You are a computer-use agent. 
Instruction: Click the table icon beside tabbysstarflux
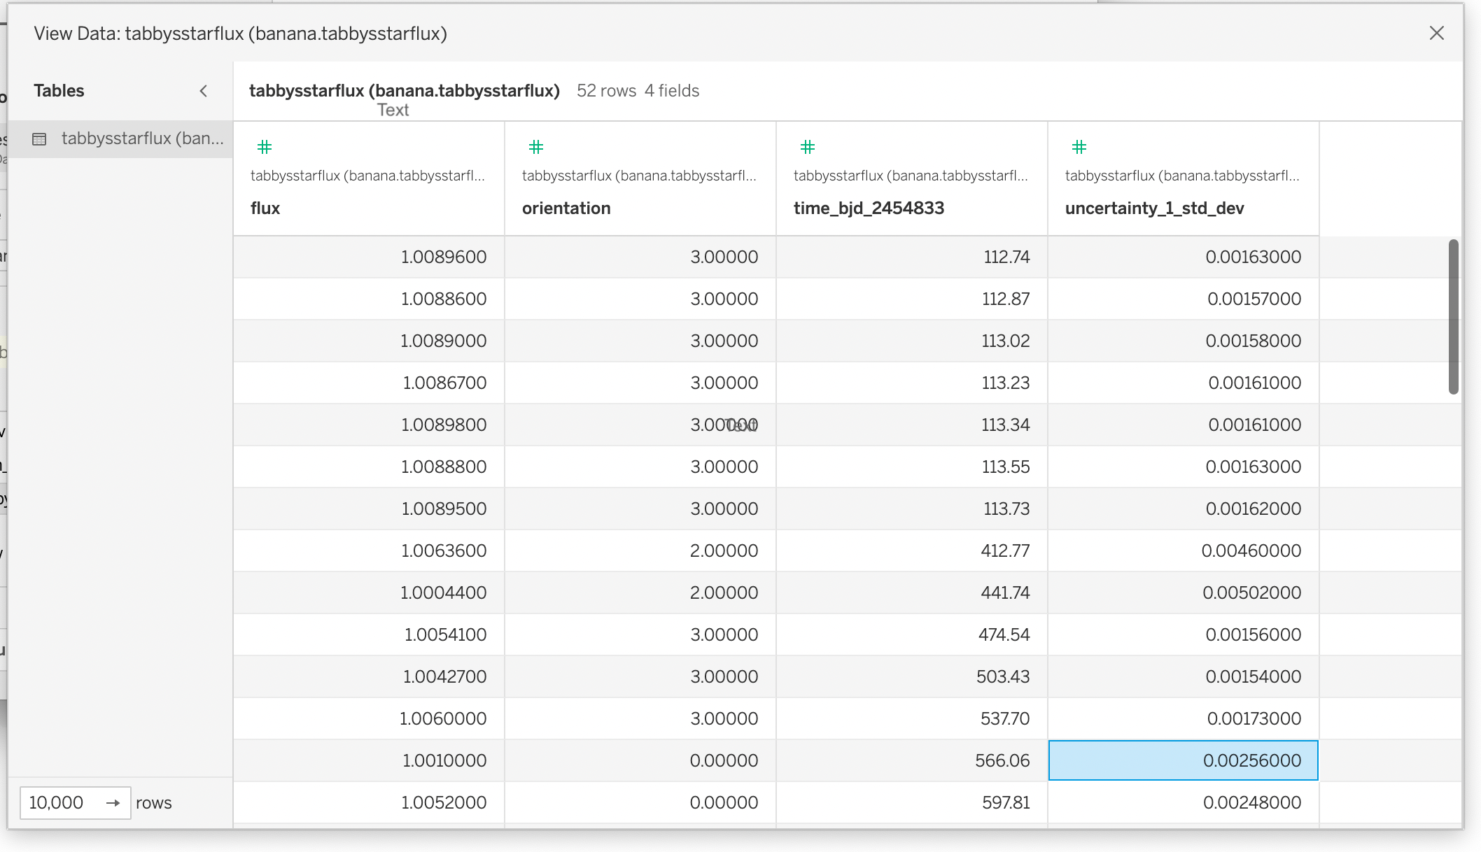[x=40, y=139]
